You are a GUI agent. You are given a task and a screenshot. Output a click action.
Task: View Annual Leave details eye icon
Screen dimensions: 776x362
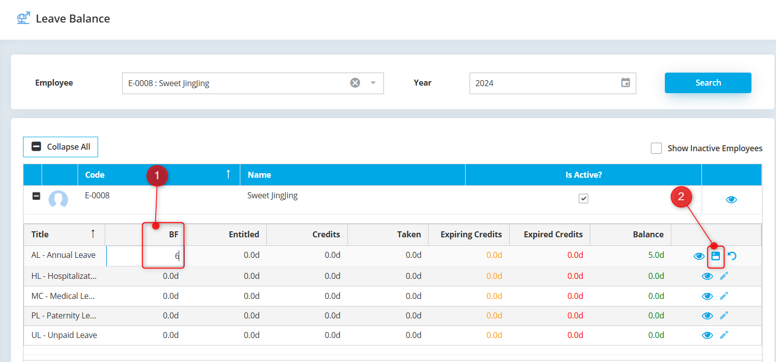point(699,256)
